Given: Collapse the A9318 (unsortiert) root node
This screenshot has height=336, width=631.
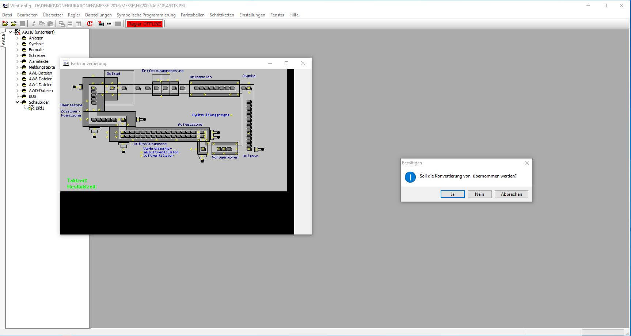Looking at the screenshot, I should [11, 32].
